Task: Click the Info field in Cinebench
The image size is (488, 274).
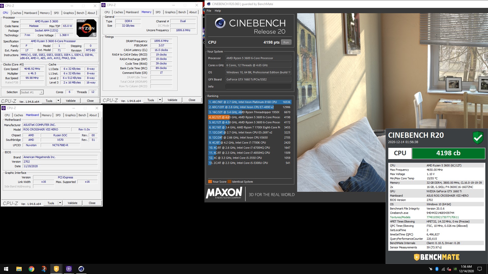Action: 258,87
